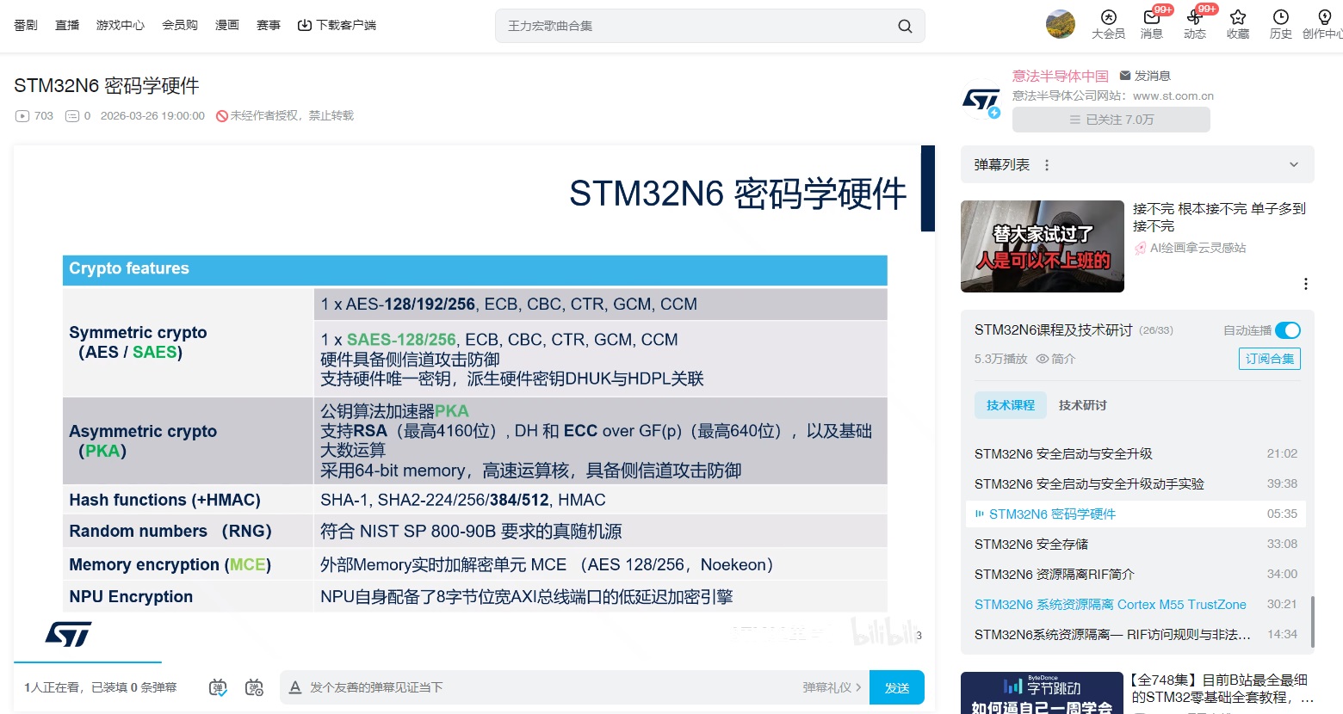The image size is (1343, 714).
Task: Click the 发送 send button
Action: (896, 687)
